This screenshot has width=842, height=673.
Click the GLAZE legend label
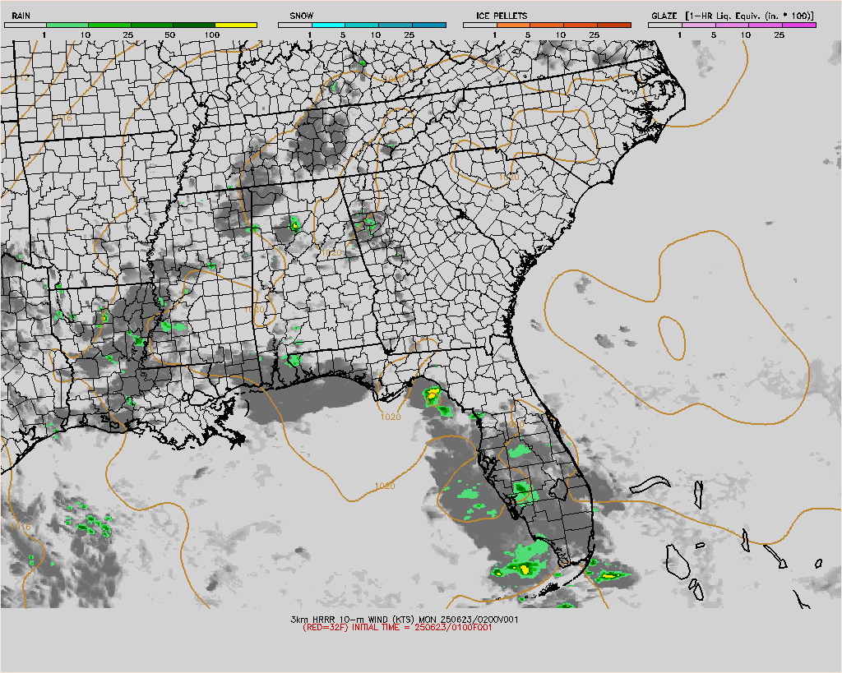[x=664, y=16]
